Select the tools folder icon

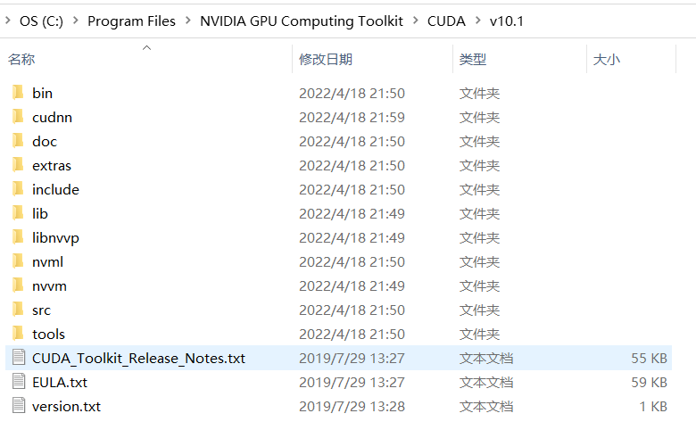[18, 334]
